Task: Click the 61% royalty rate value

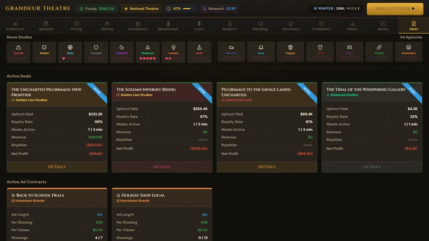Action: [309, 122]
